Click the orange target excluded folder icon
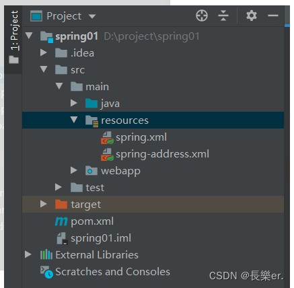Viewport: 294px width, 288px height. coord(61,204)
